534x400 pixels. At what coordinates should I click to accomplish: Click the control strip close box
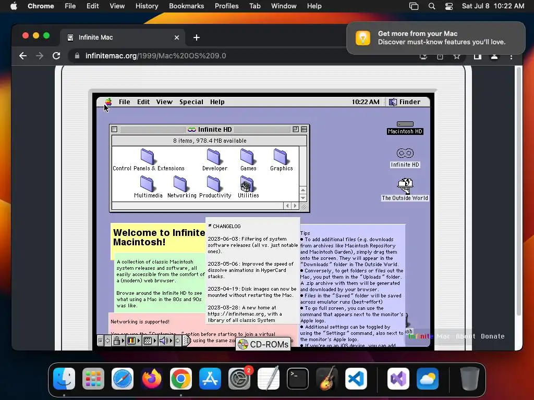(x=100, y=341)
